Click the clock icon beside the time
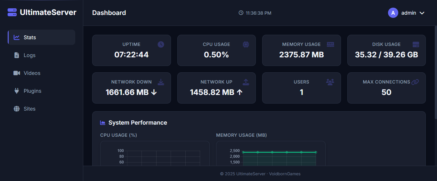Image resolution: width=437 pixels, height=181 pixels. pos(241,13)
